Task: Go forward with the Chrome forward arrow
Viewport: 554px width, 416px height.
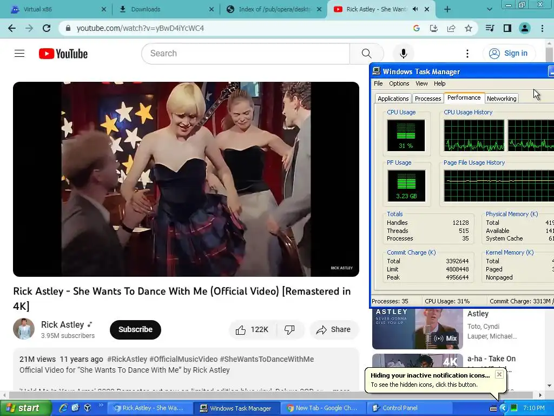Action: (x=29, y=28)
